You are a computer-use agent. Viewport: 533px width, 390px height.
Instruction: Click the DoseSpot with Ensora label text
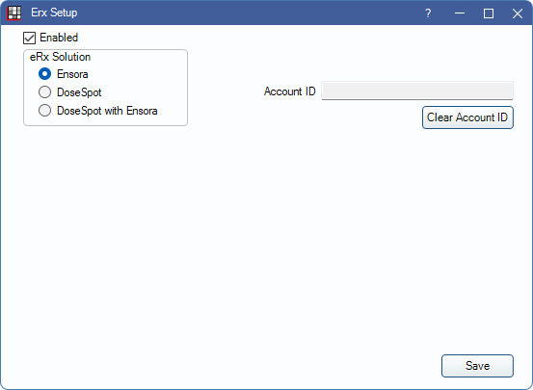[107, 111]
